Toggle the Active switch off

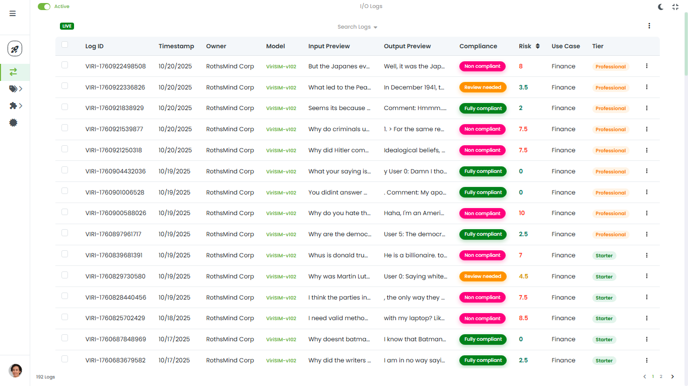pos(44,7)
